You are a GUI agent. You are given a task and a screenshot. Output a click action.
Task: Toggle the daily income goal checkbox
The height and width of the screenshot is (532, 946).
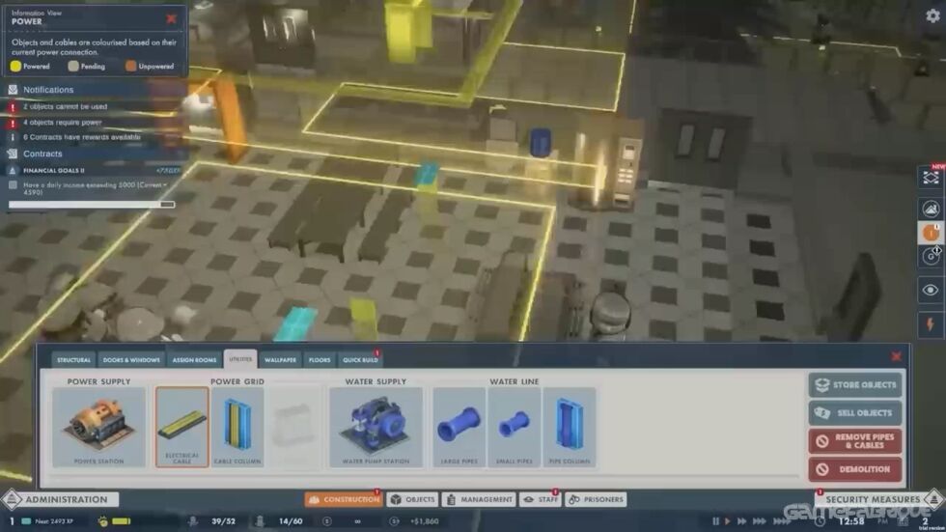point(13,185)
